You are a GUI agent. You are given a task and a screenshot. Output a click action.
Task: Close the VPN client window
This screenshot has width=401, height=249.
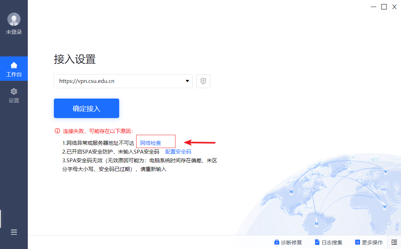394,7
